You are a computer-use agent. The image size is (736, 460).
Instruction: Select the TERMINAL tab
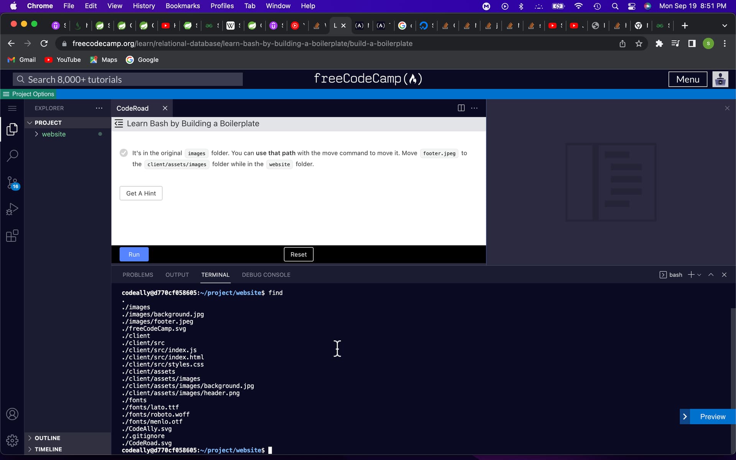click(x=215, y=275)
